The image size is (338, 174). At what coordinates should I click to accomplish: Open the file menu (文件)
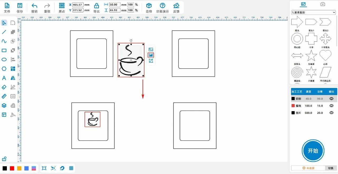coord(7,6)
